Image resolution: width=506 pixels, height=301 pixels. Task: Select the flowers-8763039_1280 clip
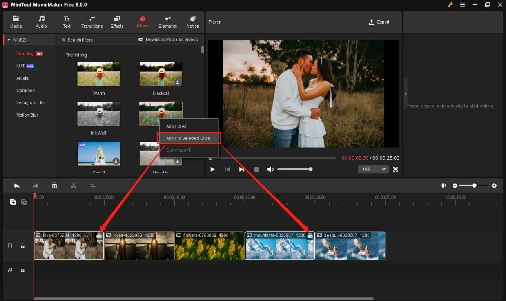210,246
